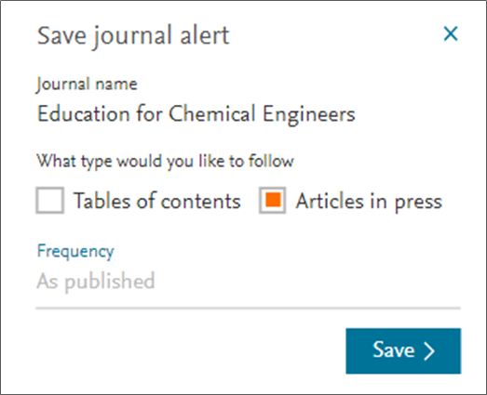Viewport: 487px width, 395px height.
Task: Click the orange filled checkbox square
Action: coord(274,200)
